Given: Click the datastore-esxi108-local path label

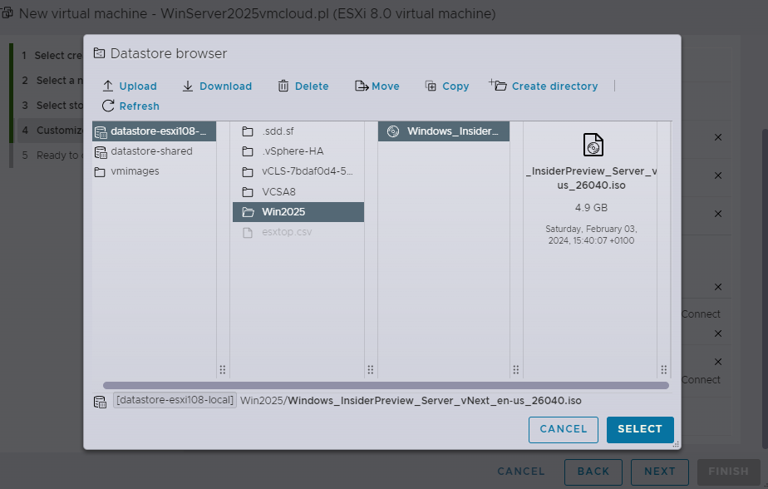Looking at the screenshot, I should click(x=175, y=400).
